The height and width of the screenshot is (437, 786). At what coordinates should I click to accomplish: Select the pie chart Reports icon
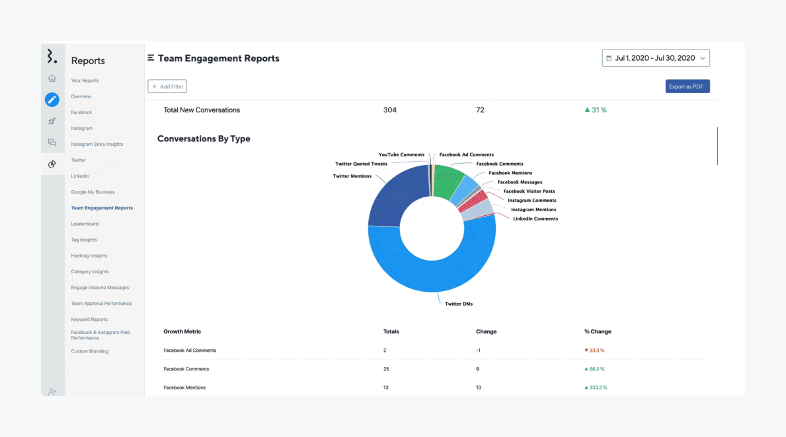(x=52, y=164)
